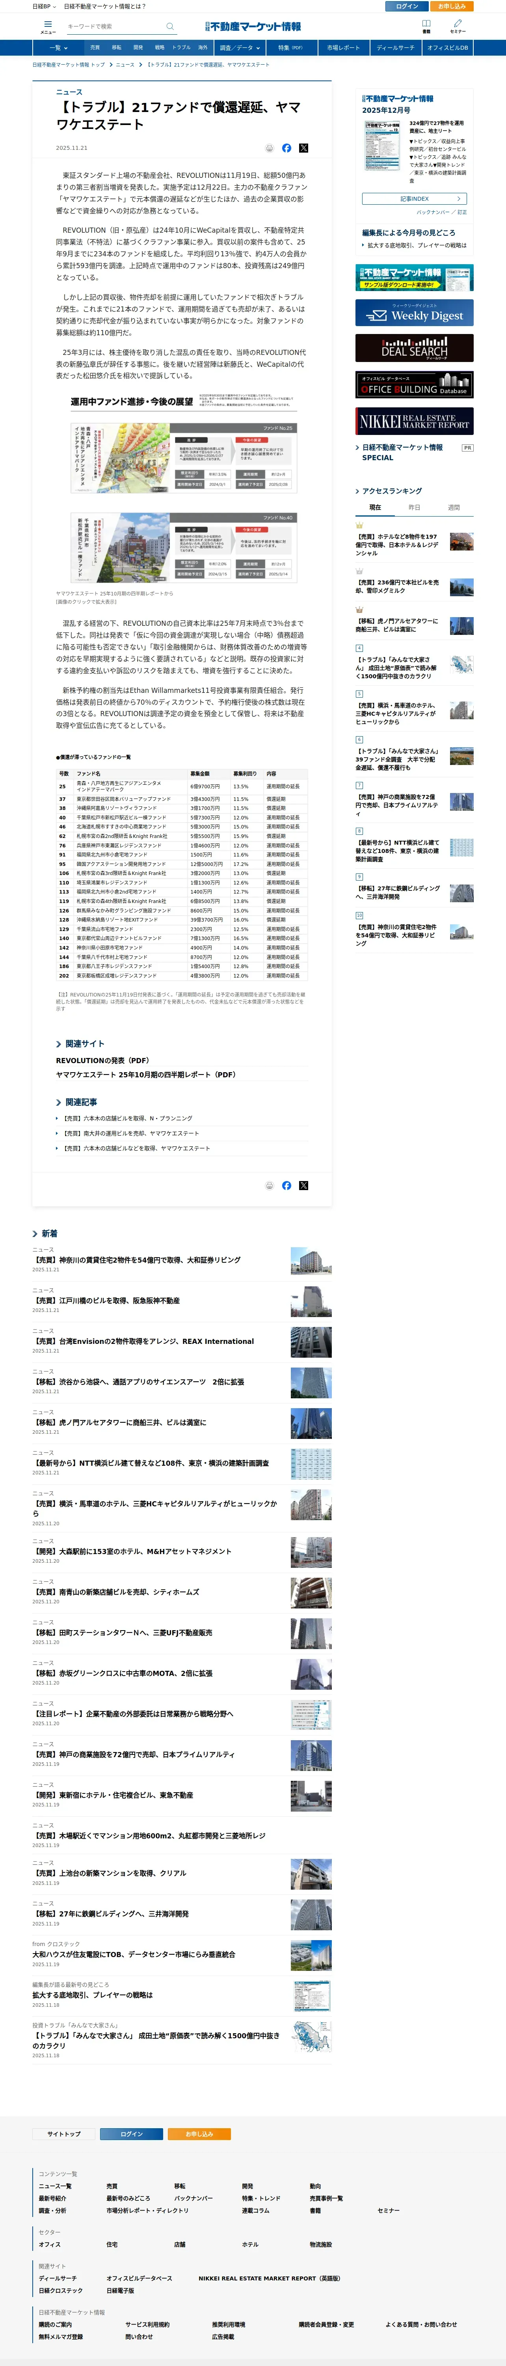Open the バックナンバー link in the sidebar
The width and height of the screenshot is (506, 2366).
coord(434,212)
